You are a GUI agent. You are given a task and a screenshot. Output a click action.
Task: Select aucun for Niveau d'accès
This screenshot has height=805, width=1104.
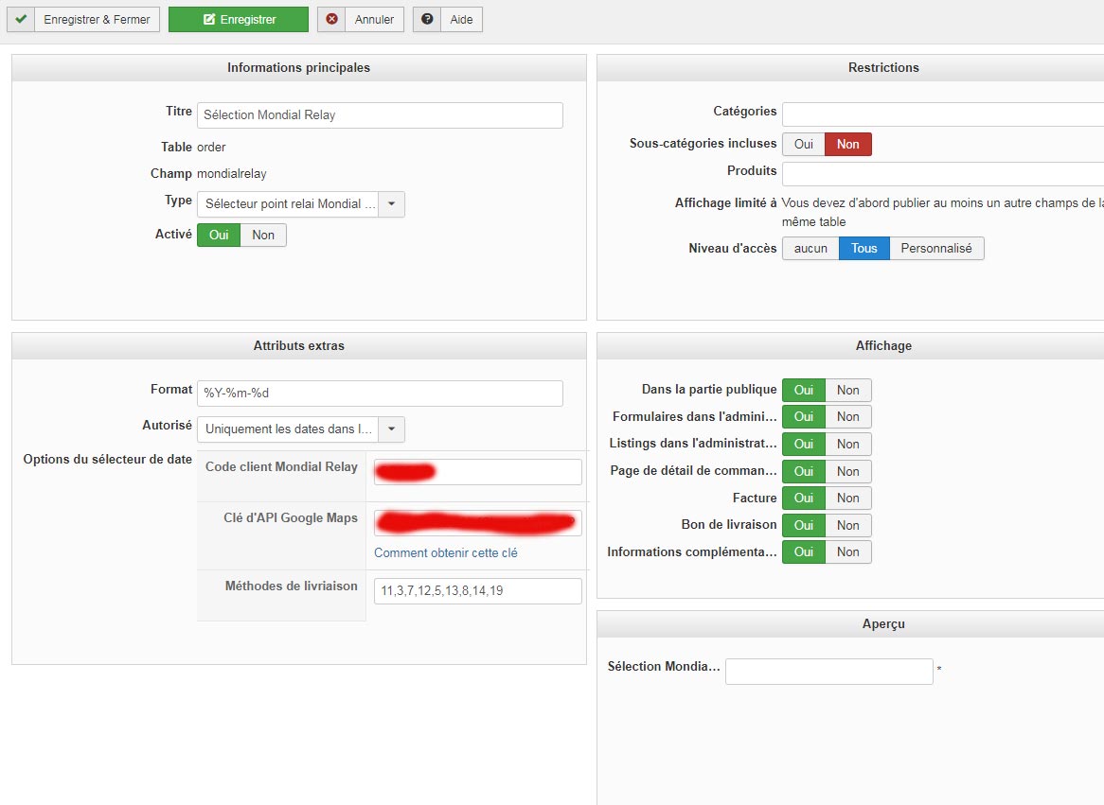810,249
